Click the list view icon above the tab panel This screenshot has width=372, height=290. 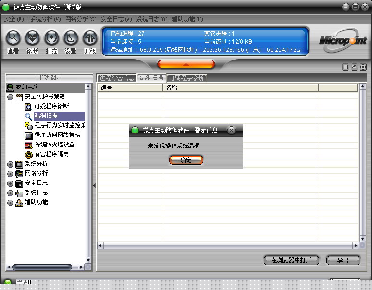[346, 67]
